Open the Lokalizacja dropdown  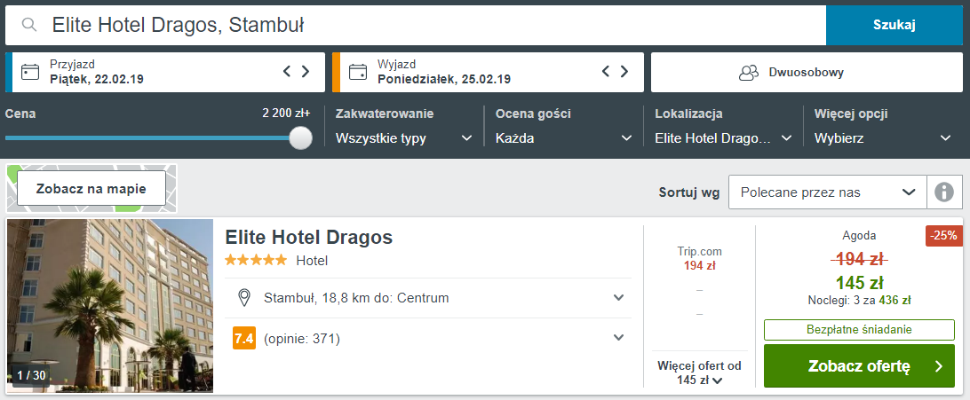724,138
